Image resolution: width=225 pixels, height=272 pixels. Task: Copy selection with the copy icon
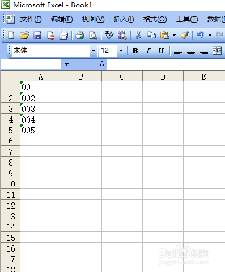(151, 35)
